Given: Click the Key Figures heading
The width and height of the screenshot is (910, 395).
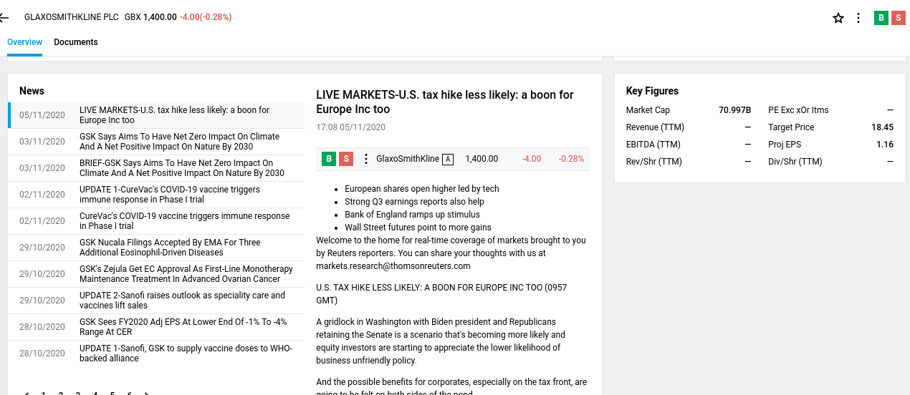Looking at the screenshot, I should click(652, 91).
